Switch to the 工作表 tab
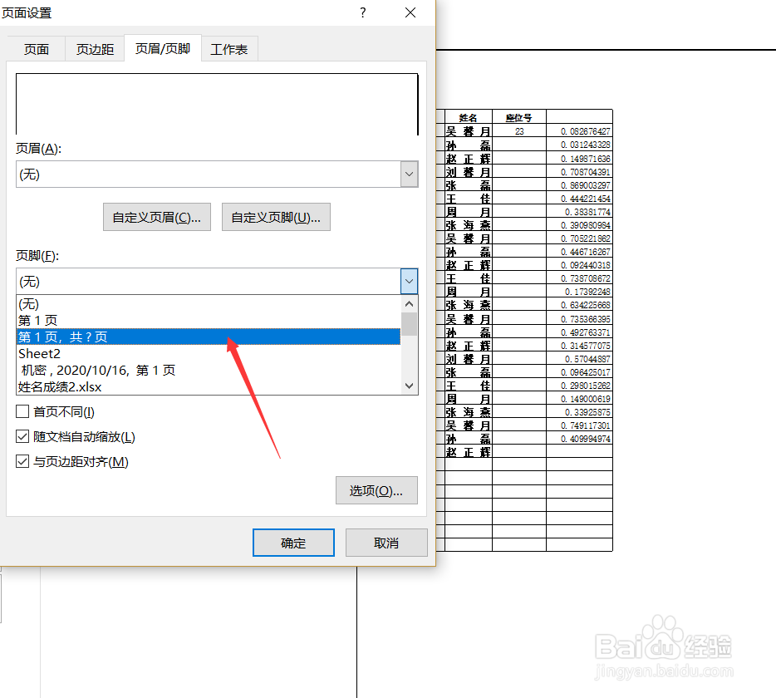The image size is (776, 698). pos(229,48)
